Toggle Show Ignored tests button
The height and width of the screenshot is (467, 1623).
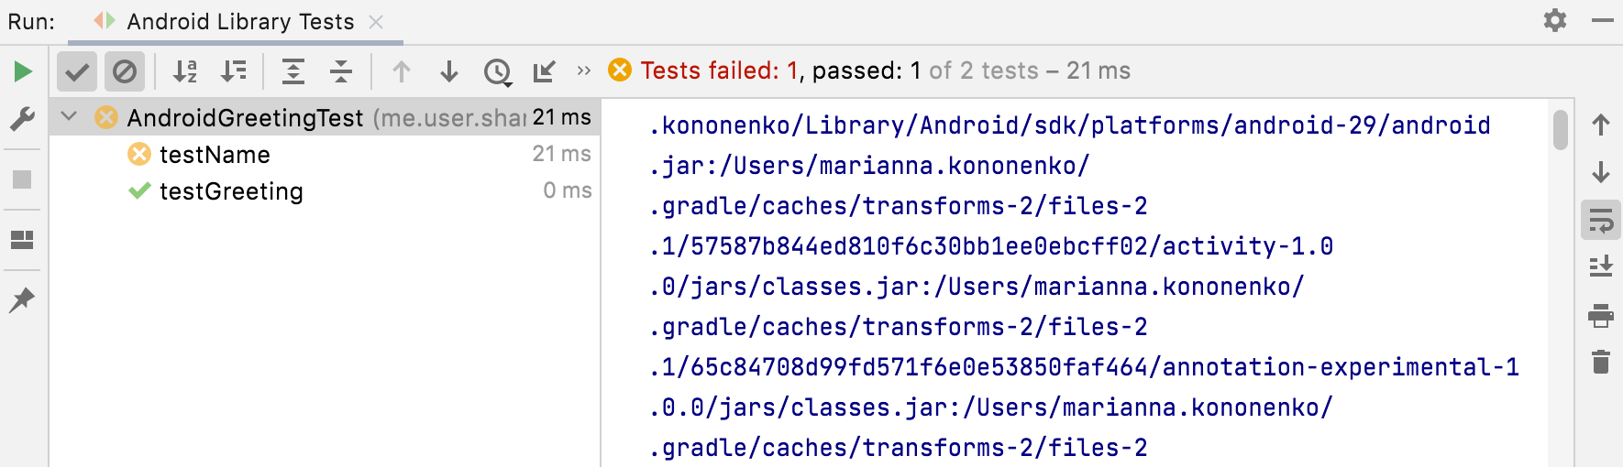(125, 71)
